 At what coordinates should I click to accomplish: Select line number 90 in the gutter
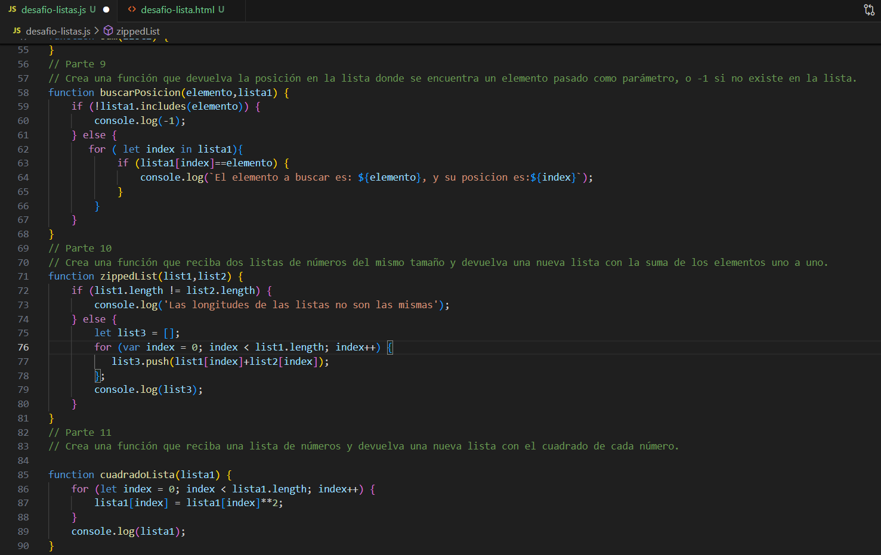point(23,545)
